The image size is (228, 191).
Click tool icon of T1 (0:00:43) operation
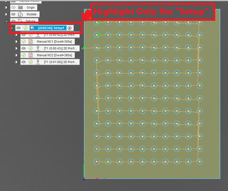pos(38,49)
